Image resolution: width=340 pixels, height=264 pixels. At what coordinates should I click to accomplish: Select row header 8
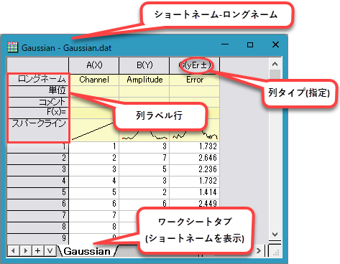click(38, 227)
